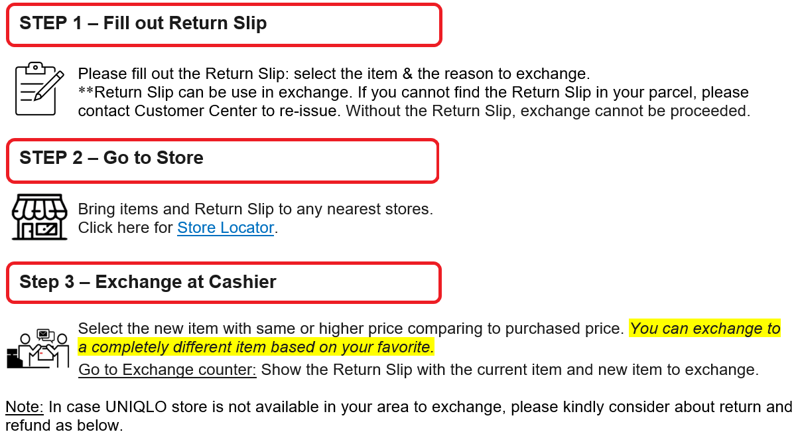Click the underlined Note label

pos(24,407)
